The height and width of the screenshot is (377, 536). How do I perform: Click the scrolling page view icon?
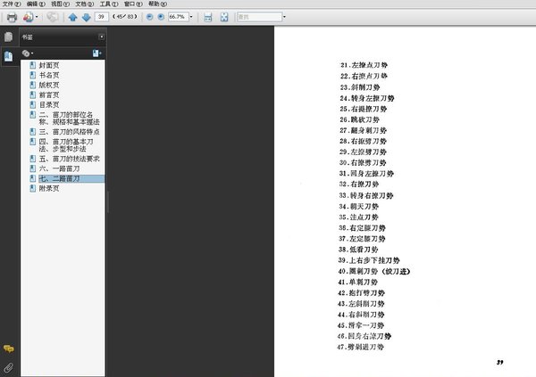(x=208, y=17)
